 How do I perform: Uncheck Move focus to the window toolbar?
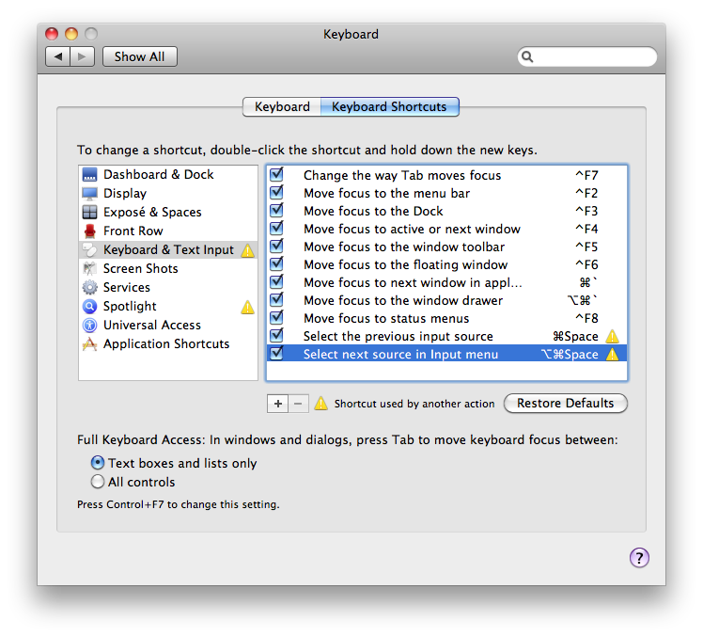click(x=276, y=246)
